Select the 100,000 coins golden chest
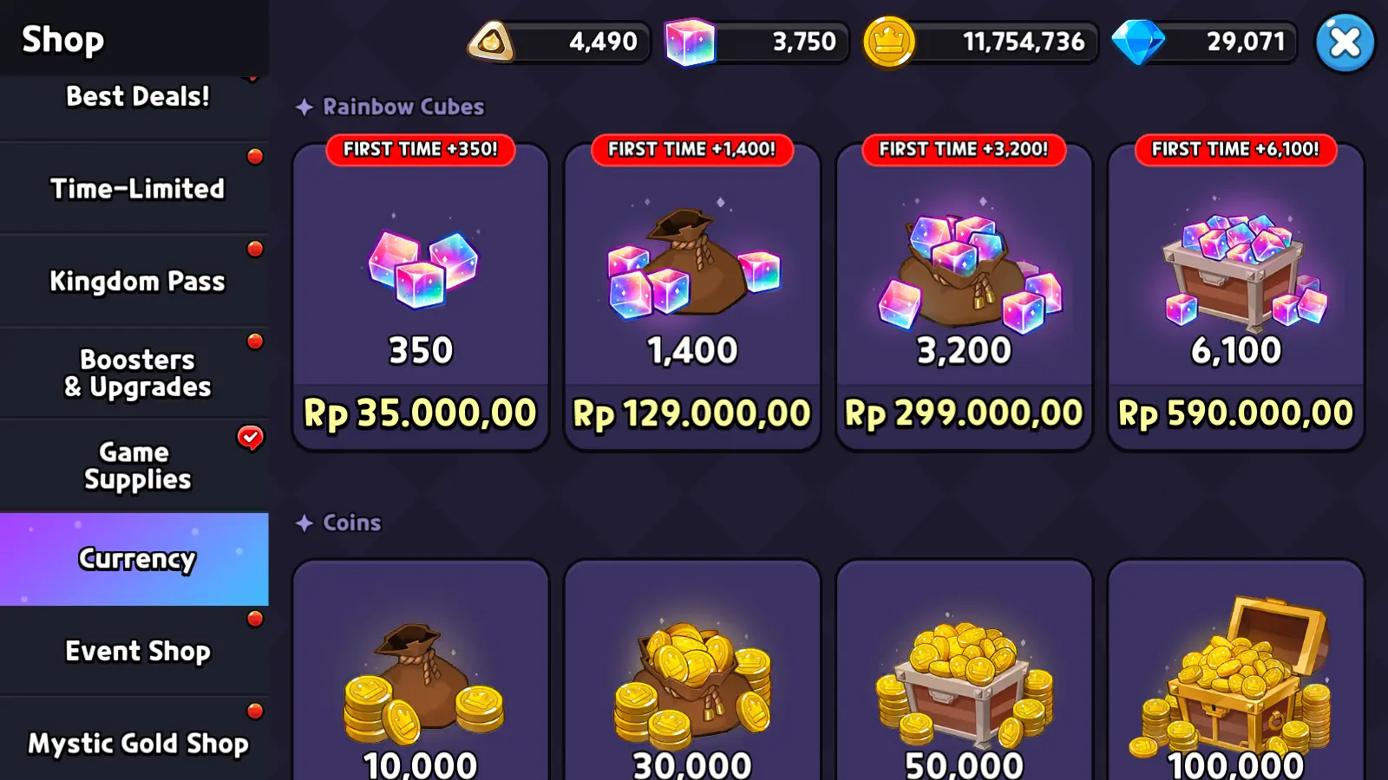The height and width of the screenshot is (780, 1388). (x=1235, y=670)
